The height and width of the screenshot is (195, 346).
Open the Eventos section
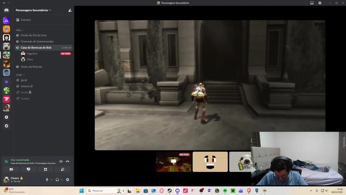[x=44, y=20]
